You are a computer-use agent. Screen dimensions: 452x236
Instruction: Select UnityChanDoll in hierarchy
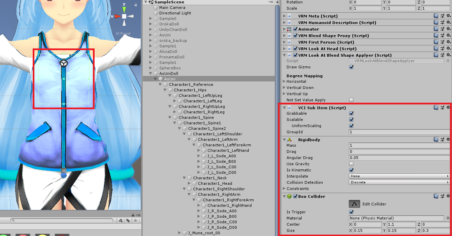[x=173, y=30]
